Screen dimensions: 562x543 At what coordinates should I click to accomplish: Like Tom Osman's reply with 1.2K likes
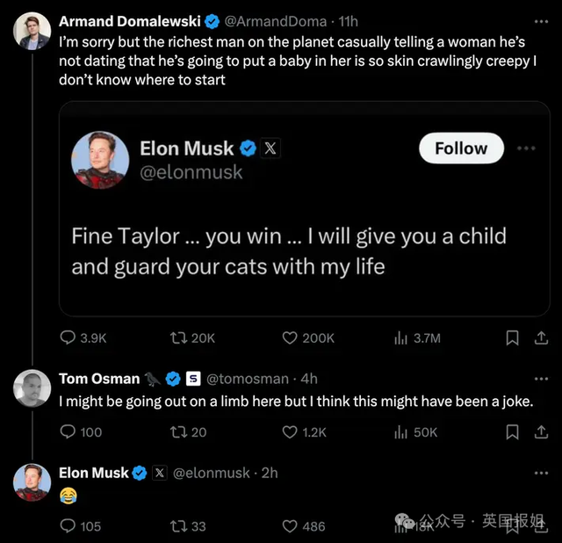[291, 431]
